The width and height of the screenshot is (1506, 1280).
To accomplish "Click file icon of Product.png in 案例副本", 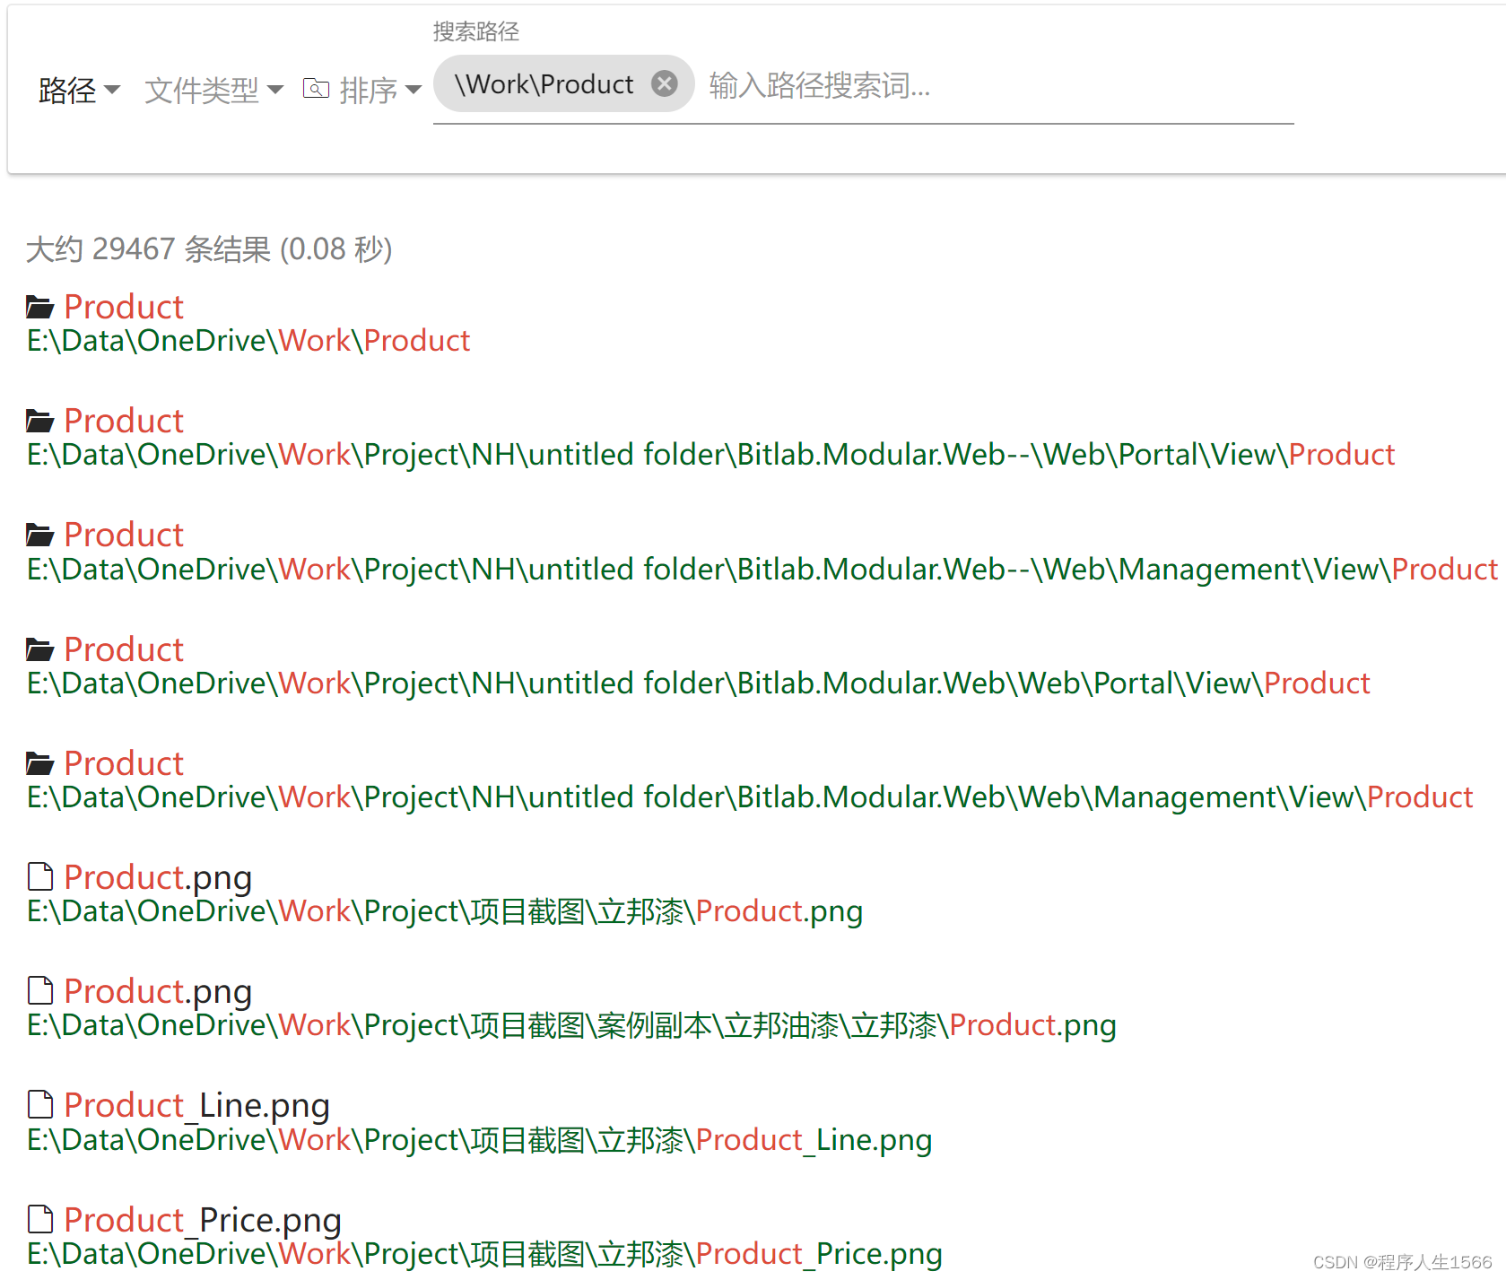I will pos(40,990).
